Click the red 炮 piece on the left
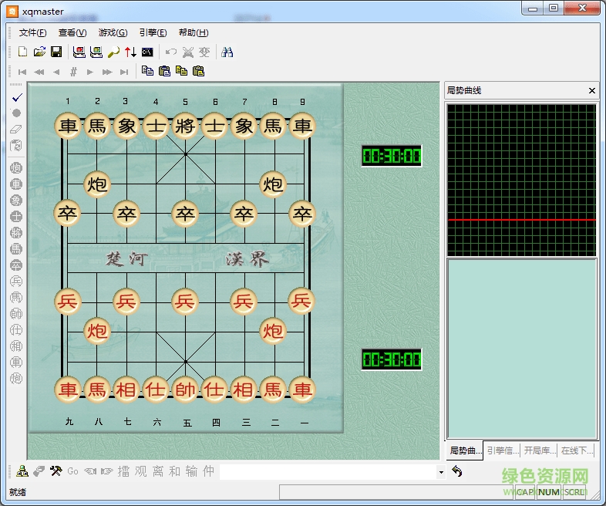The height and width of the screenshot is (506, 606). (97, 330)
